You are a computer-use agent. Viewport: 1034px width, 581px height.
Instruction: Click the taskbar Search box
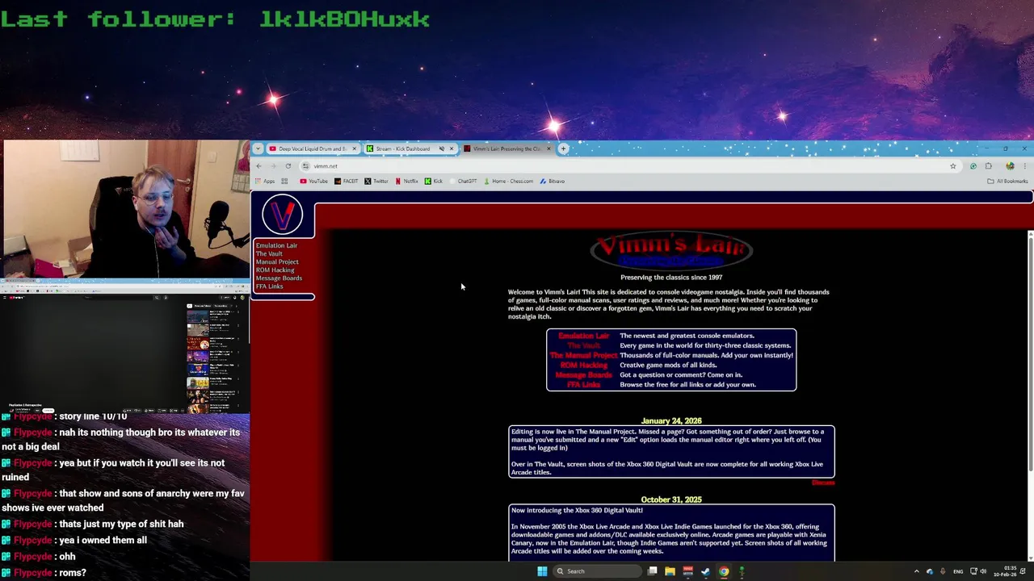[596, 571]
